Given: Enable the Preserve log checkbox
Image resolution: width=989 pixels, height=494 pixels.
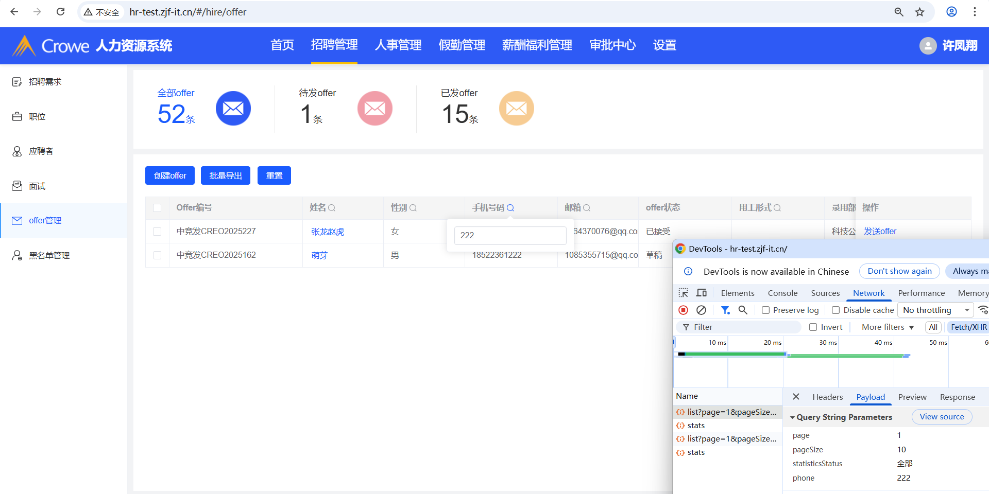Looking at the screenshot, I should [x=766, y=310].
